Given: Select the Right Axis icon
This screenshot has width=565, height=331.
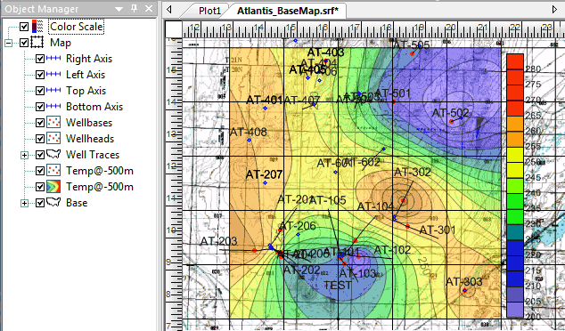Looking at the screenshot, I should point(53,59).
